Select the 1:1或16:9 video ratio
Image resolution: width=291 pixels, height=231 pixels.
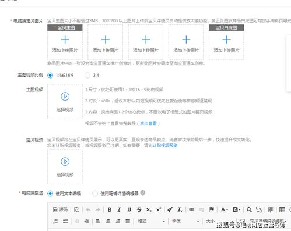coord(50,75)
